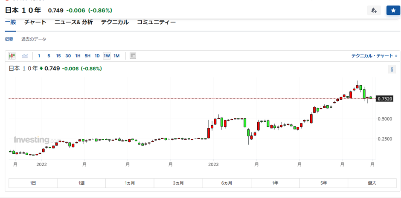Open the コミュニティー tab
The image size is (401, 198).
coord(157,22)
